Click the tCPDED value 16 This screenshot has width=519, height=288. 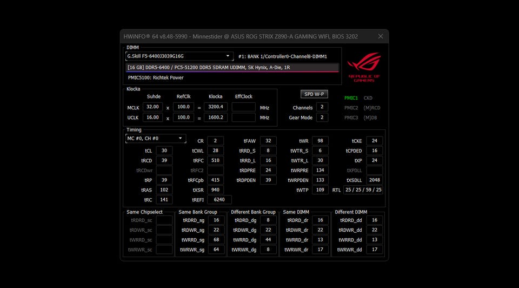coord(374,151)
